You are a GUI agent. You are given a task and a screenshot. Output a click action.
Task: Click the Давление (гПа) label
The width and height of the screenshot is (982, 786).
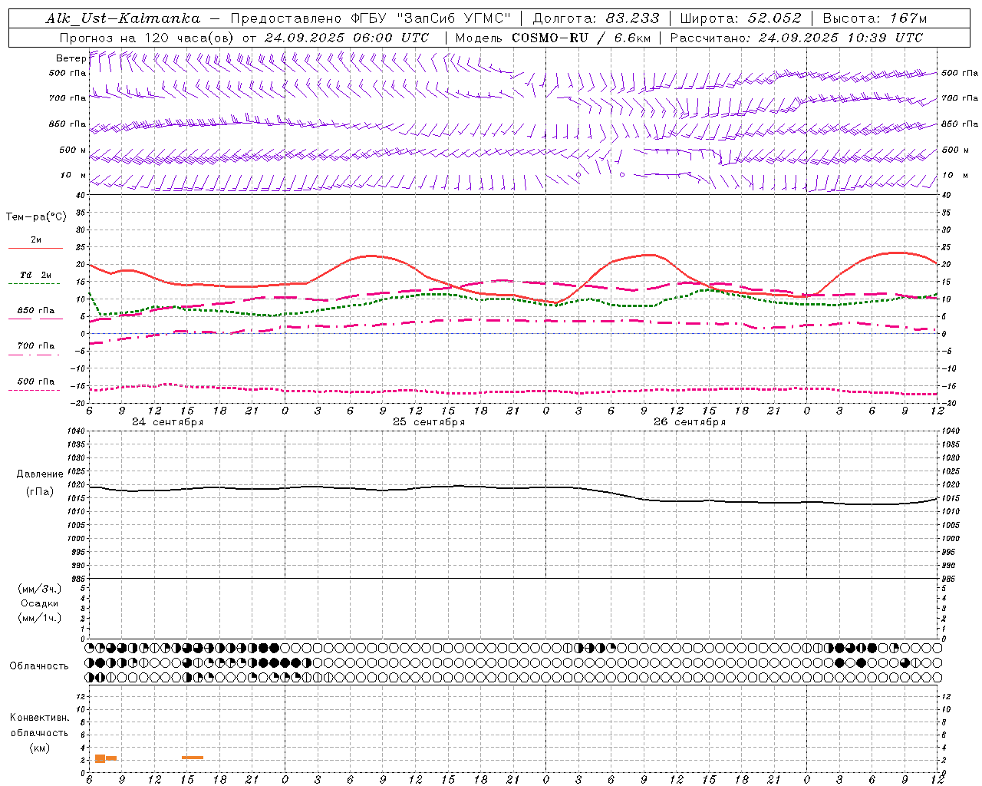pyautogui.click(x=40, y=483)
